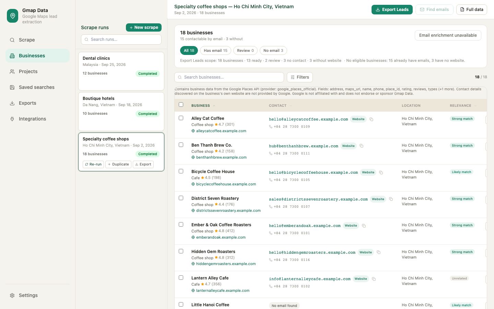Viewport: 494px width, 309px height.
Task: Select all businesses with header checkbox
Action: (181, 105)
